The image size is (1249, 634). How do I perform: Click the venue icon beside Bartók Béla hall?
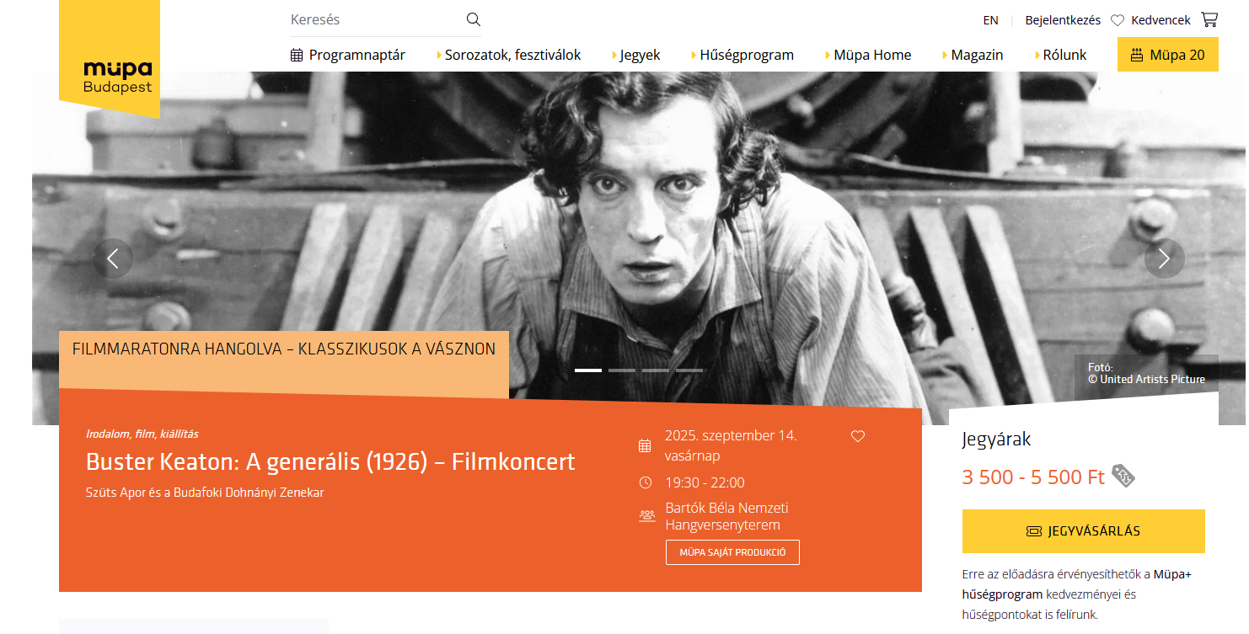(x=647, y=515)
